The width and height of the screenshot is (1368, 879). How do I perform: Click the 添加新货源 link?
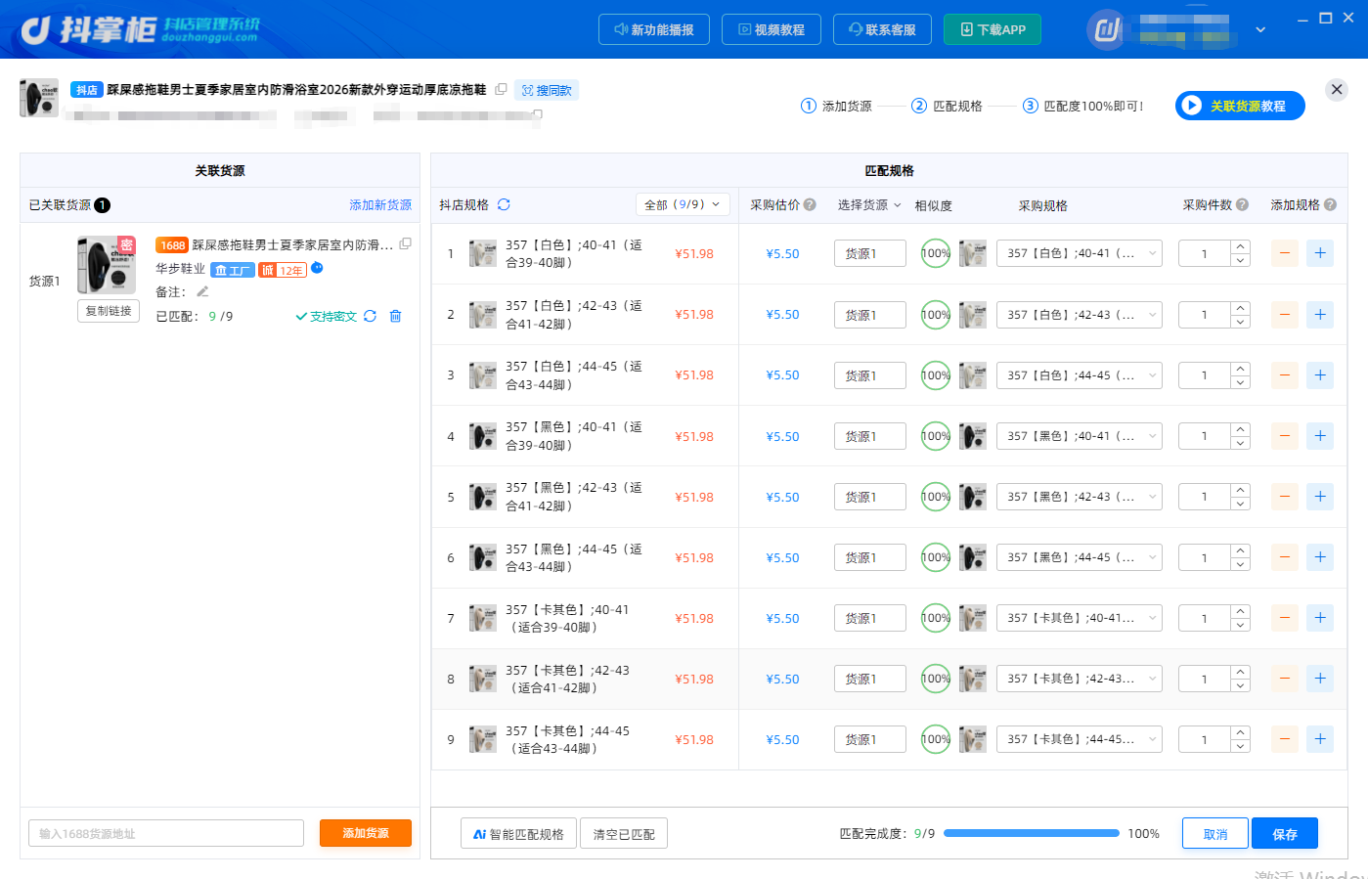pos(380,204)
